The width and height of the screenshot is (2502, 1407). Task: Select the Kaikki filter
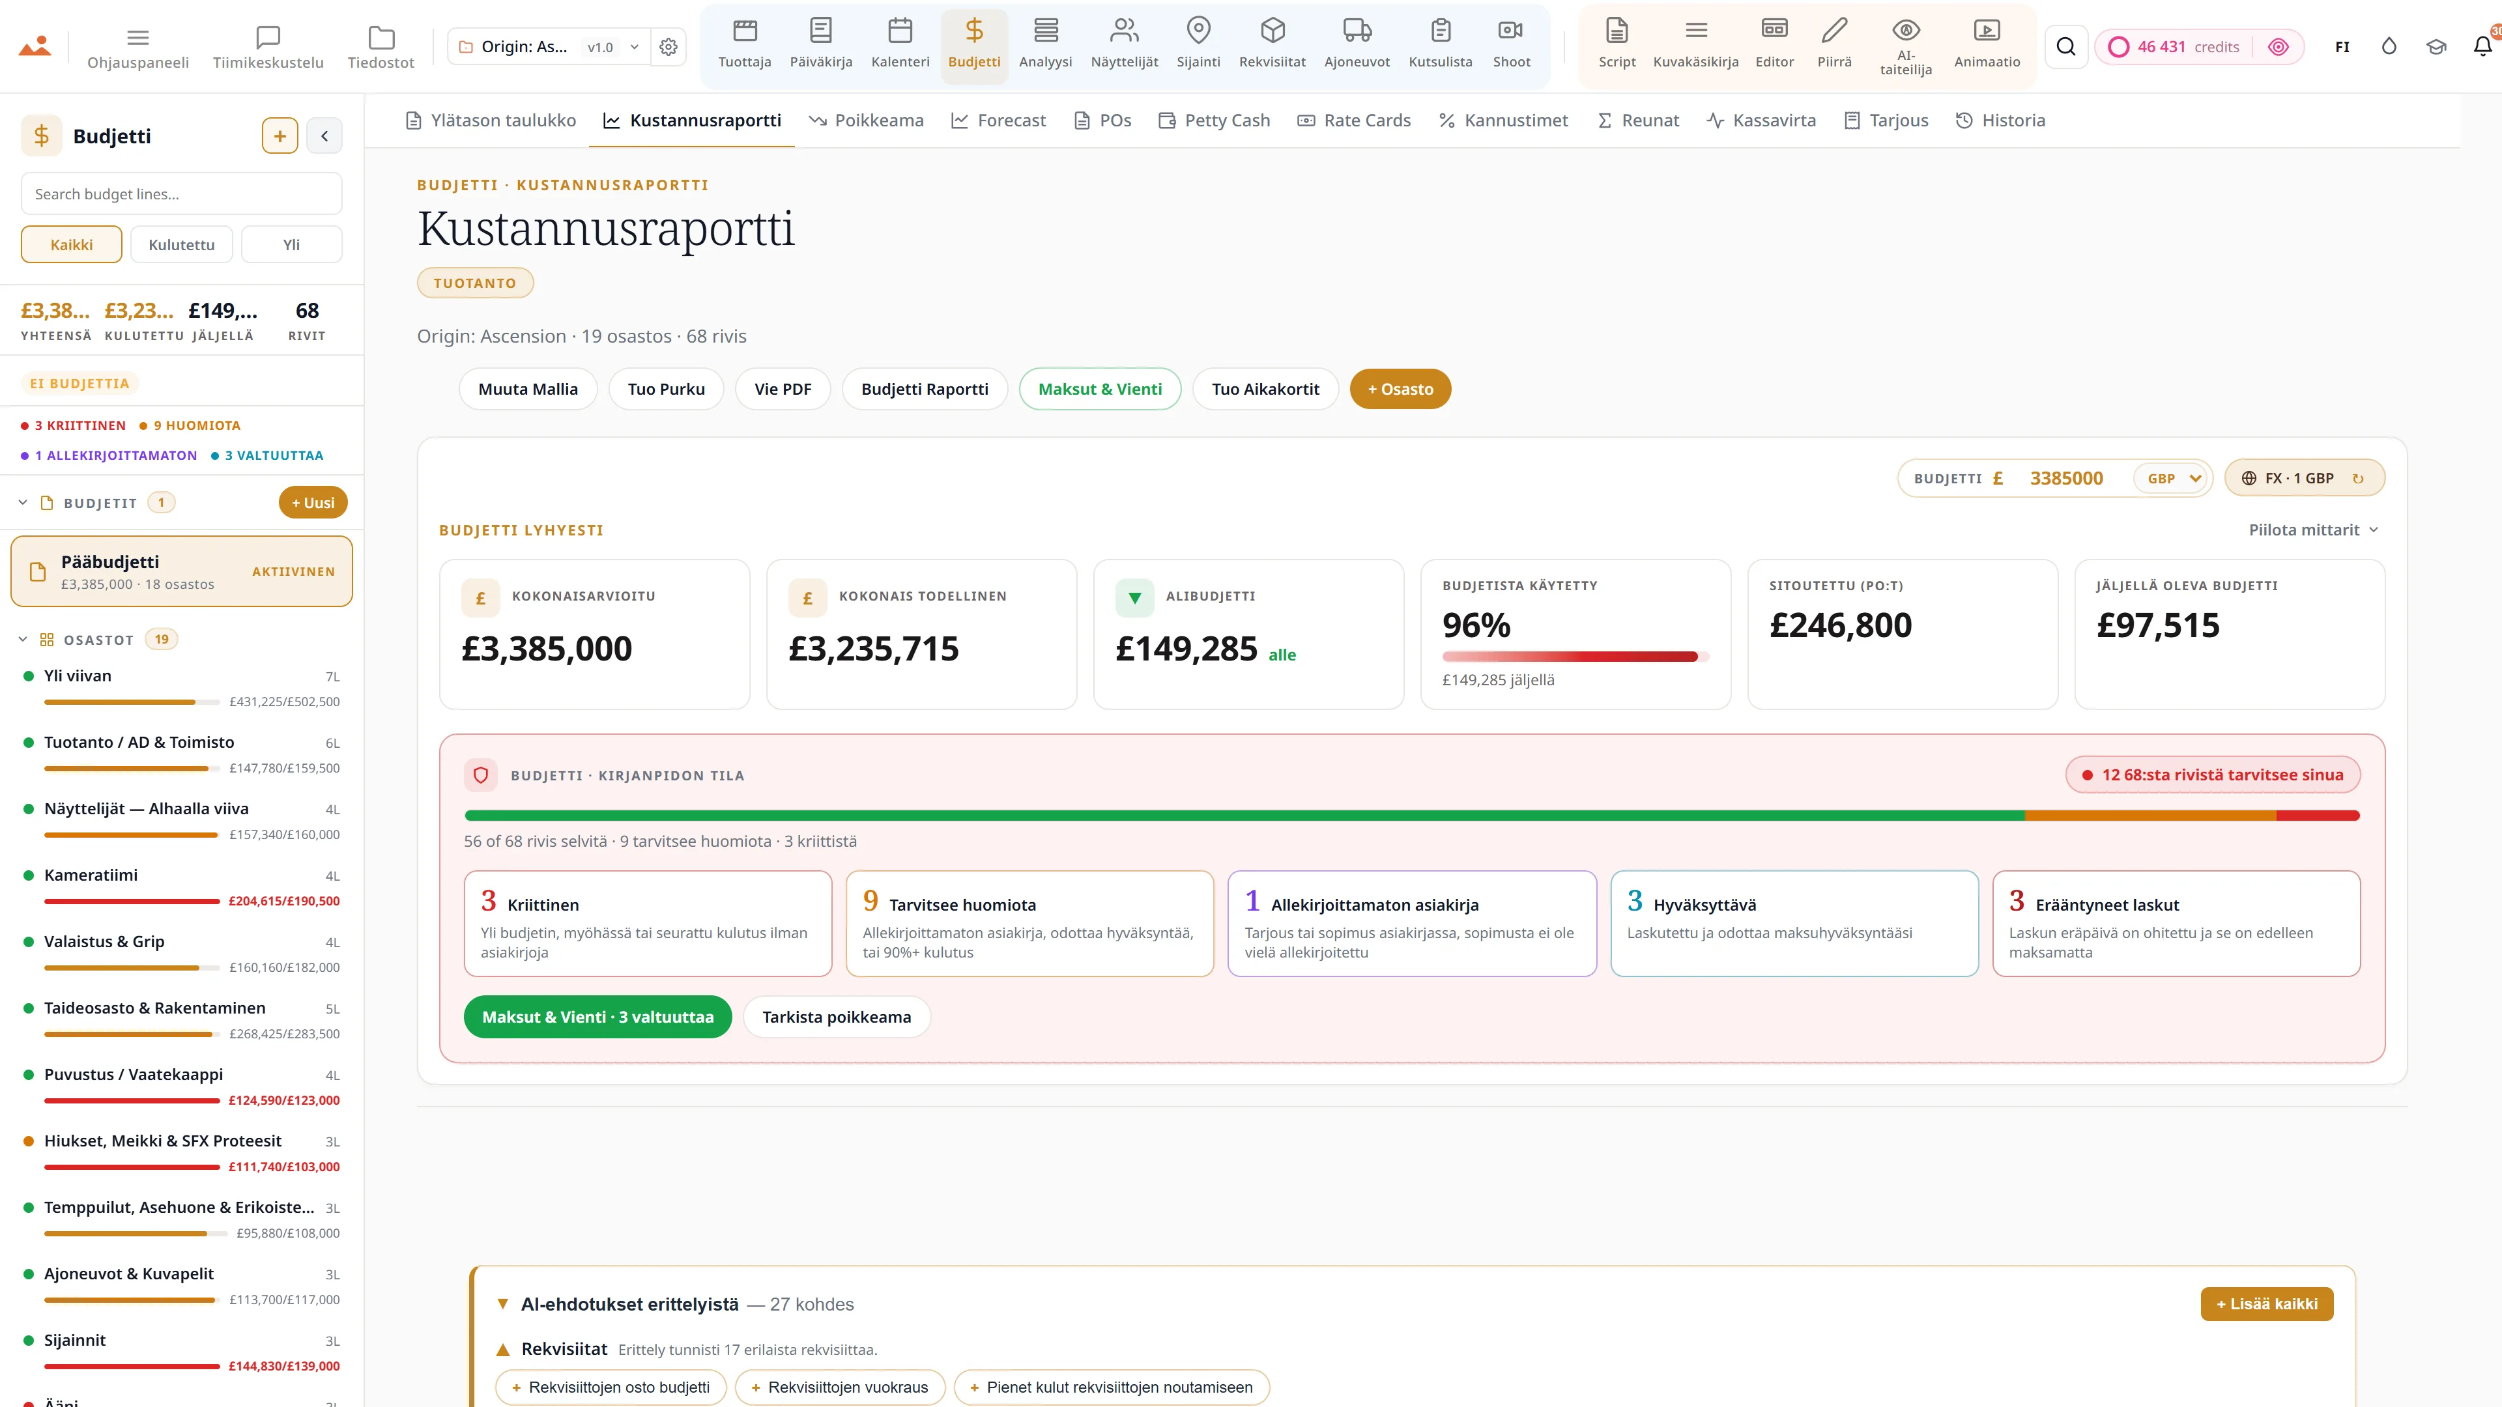pyautogui.click(x=72, y=245)
